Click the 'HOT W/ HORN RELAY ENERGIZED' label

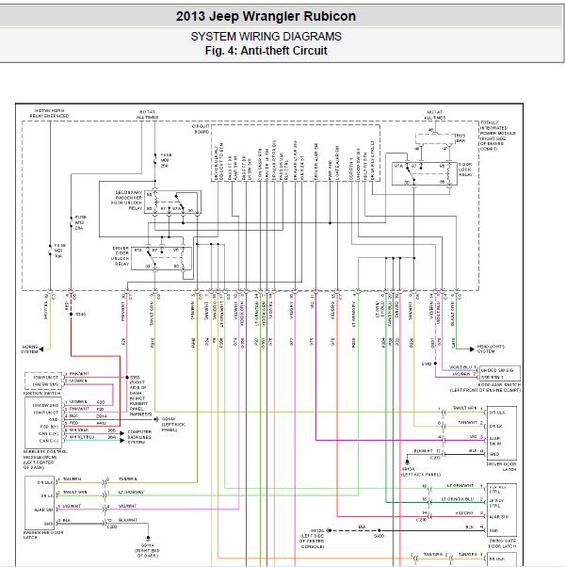pyautogui.click(x=49, y=113)
